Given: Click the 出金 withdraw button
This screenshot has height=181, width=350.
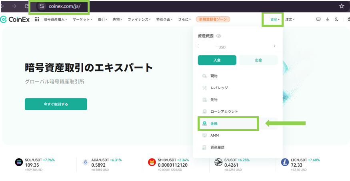Looking at the screenshot, I should coord(258,60).
